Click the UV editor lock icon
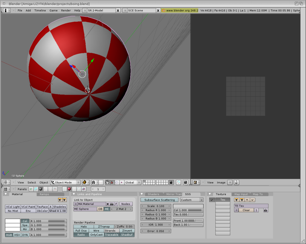This screenshot has width=306, height=244. [236, 182]
